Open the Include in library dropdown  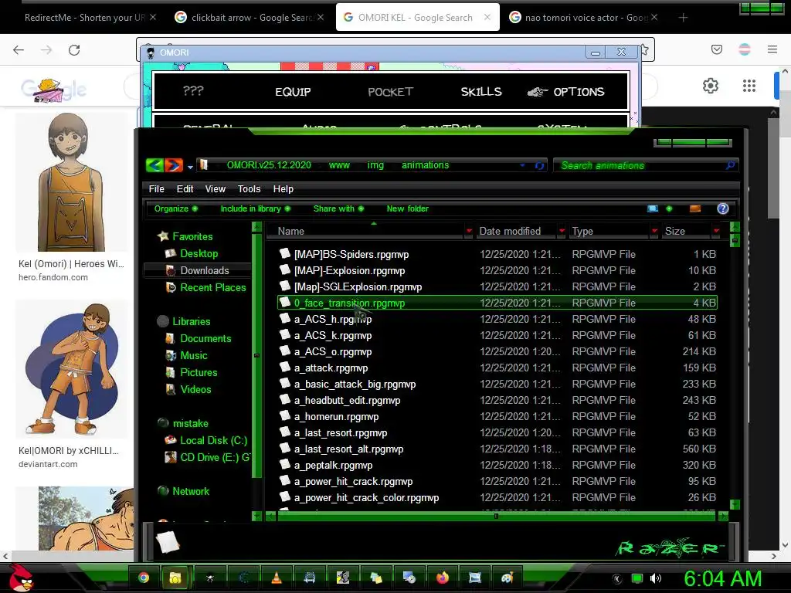tap(255, 208)
